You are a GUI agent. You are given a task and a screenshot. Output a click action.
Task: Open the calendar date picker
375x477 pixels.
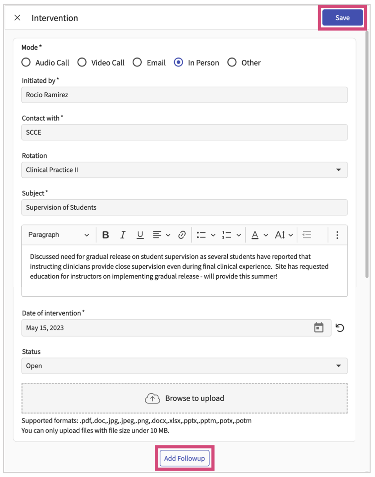319,328
